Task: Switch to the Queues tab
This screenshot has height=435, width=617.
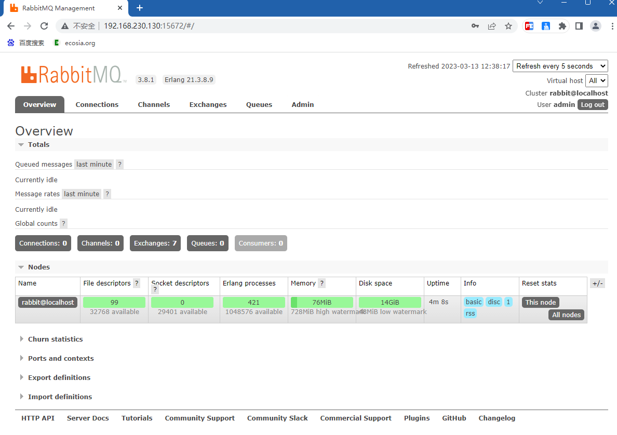Action: click(x=259, y=104)
